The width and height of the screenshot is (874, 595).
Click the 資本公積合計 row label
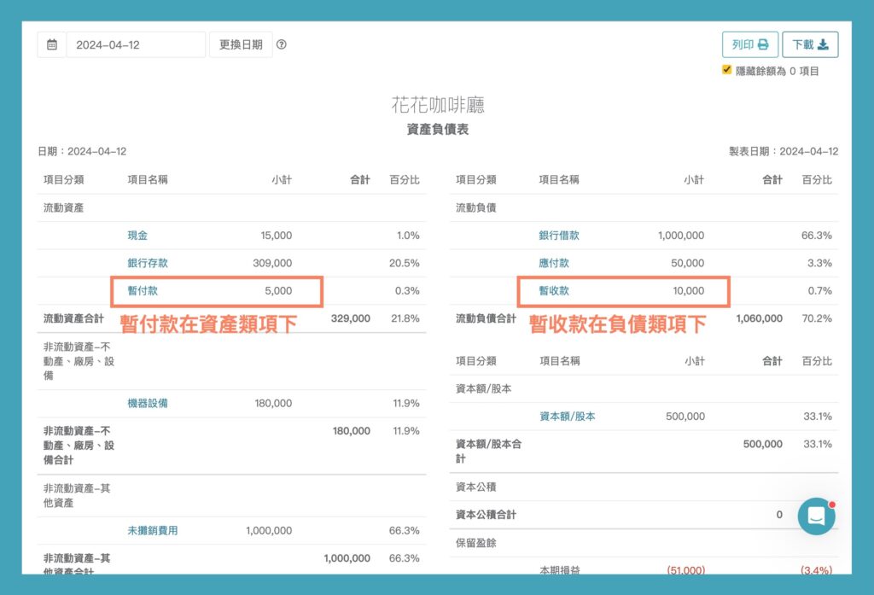pos(486,515)
